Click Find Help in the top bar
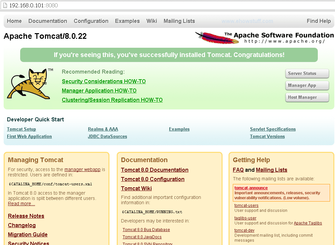335x245 pixels. coord(318,21)
